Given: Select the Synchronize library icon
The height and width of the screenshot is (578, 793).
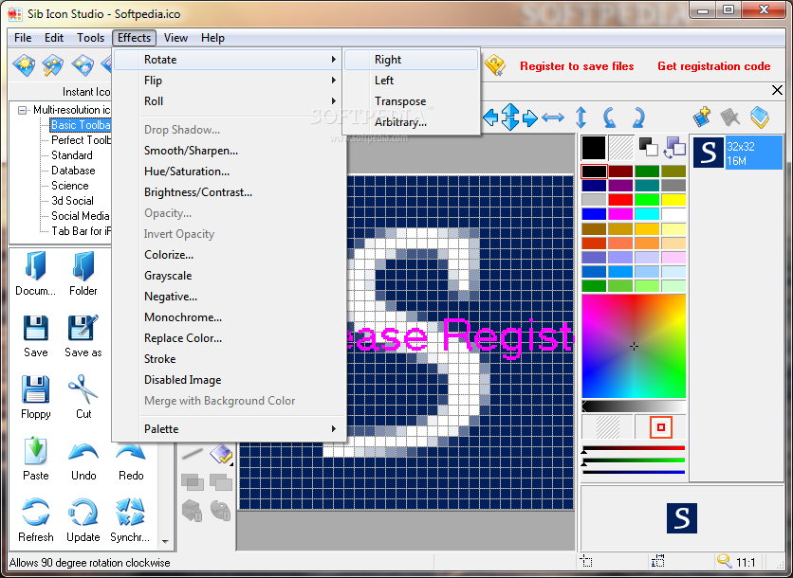Looking at the screenshot, I should point(130,513).
